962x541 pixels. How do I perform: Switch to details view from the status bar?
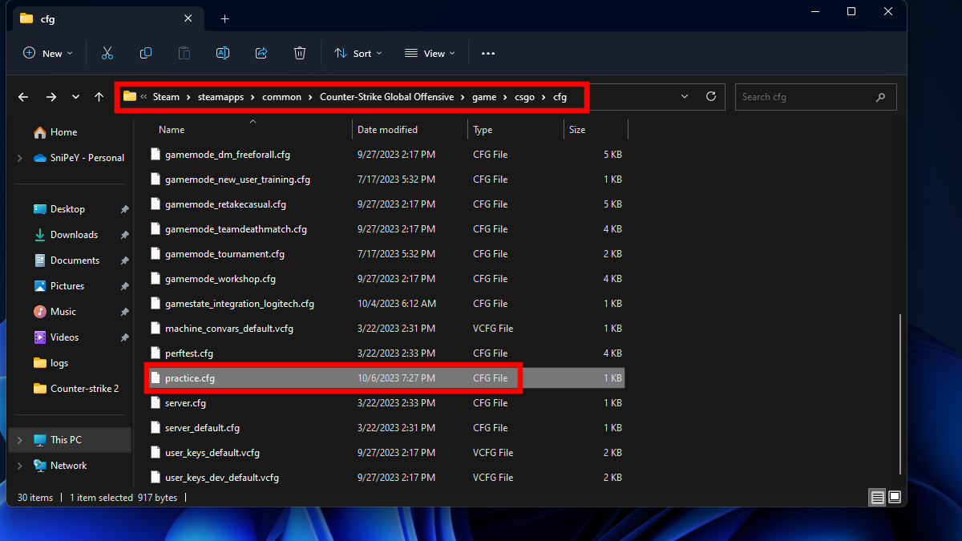coord(877,497)
